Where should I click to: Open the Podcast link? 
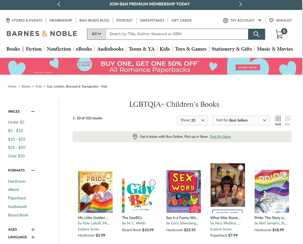[125, 20]
